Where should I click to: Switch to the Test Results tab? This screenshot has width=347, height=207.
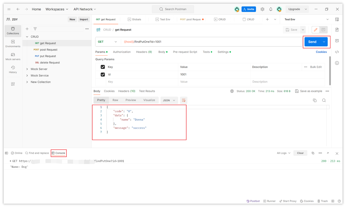click(x=147, y=91)
